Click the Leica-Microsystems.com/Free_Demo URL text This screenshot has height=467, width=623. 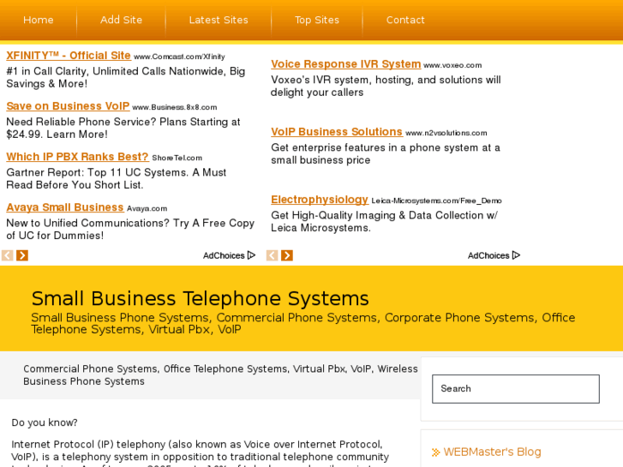(437, 201)
